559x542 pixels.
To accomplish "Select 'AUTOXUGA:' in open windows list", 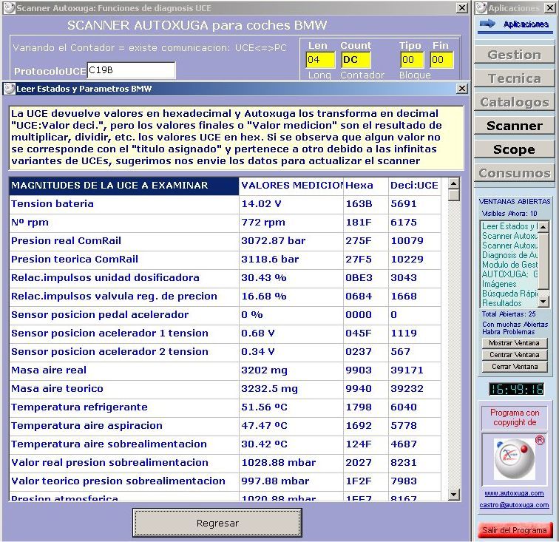I will [x=509, y=274].
